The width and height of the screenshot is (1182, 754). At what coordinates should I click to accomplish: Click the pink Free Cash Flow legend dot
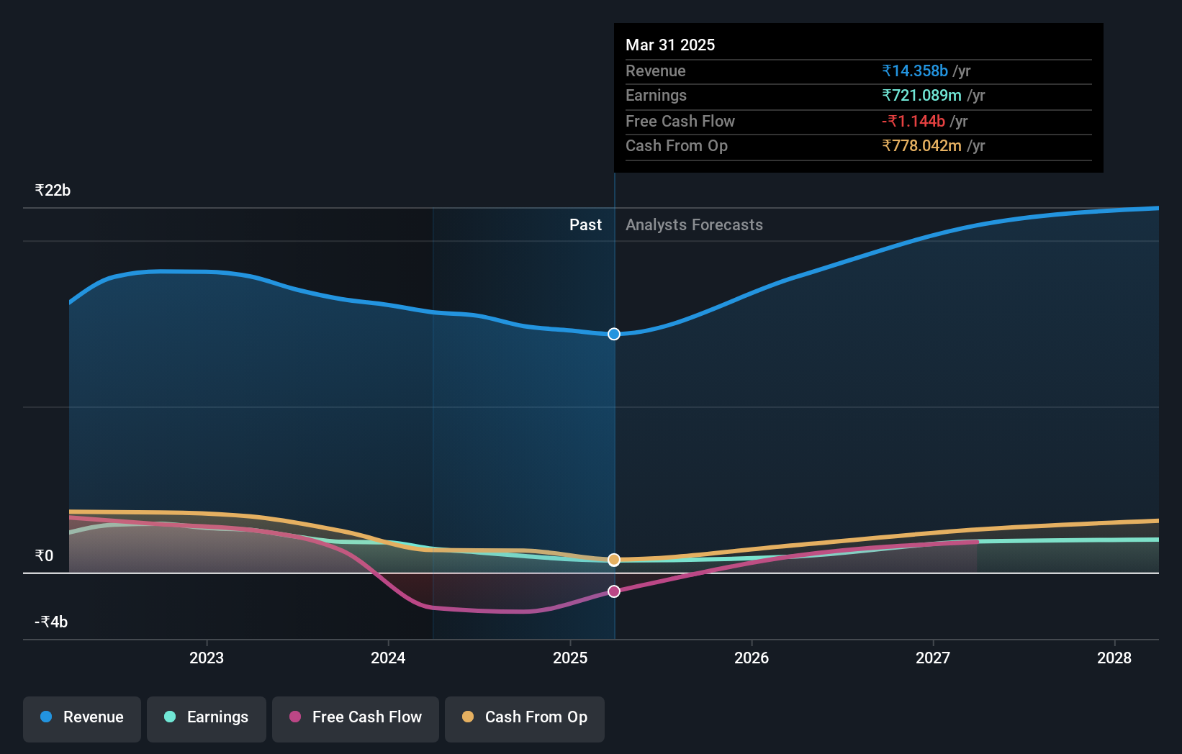295,717
